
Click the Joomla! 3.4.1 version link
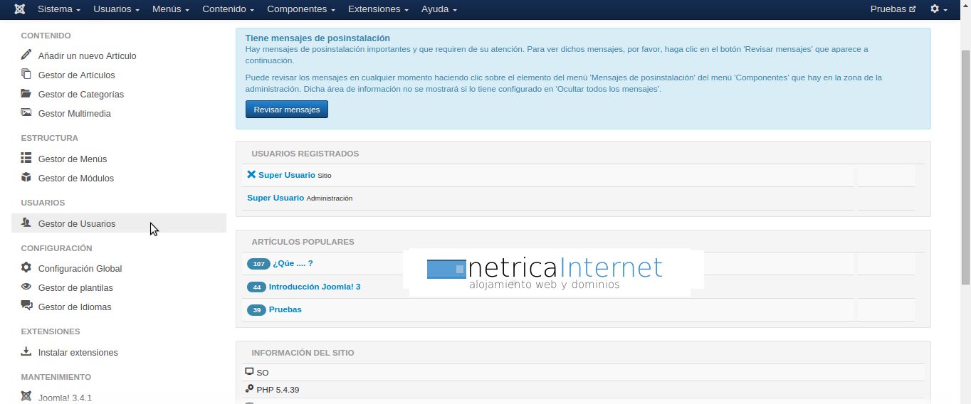pos(65,398)
